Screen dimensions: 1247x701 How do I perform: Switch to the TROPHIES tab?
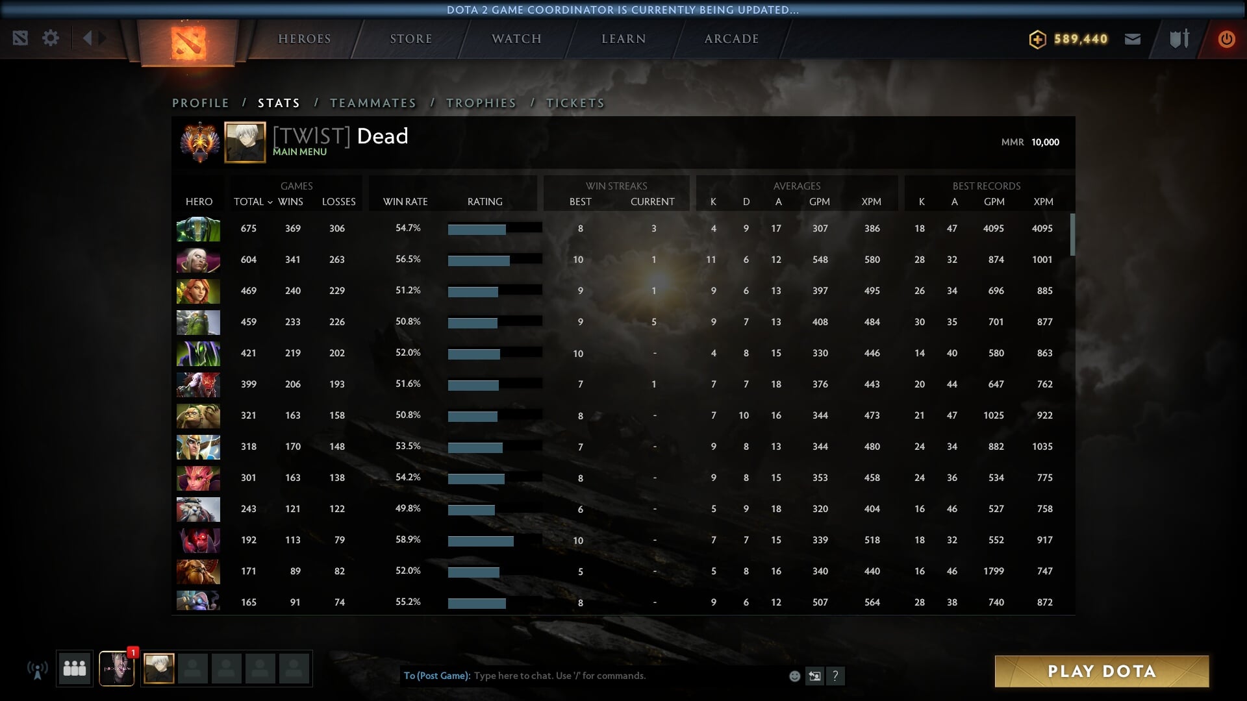(x=481, y=103)
